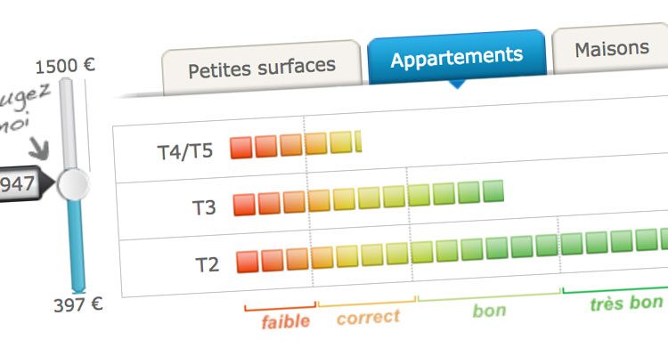Click the first red square in T2 row

(x=248, y=262)
